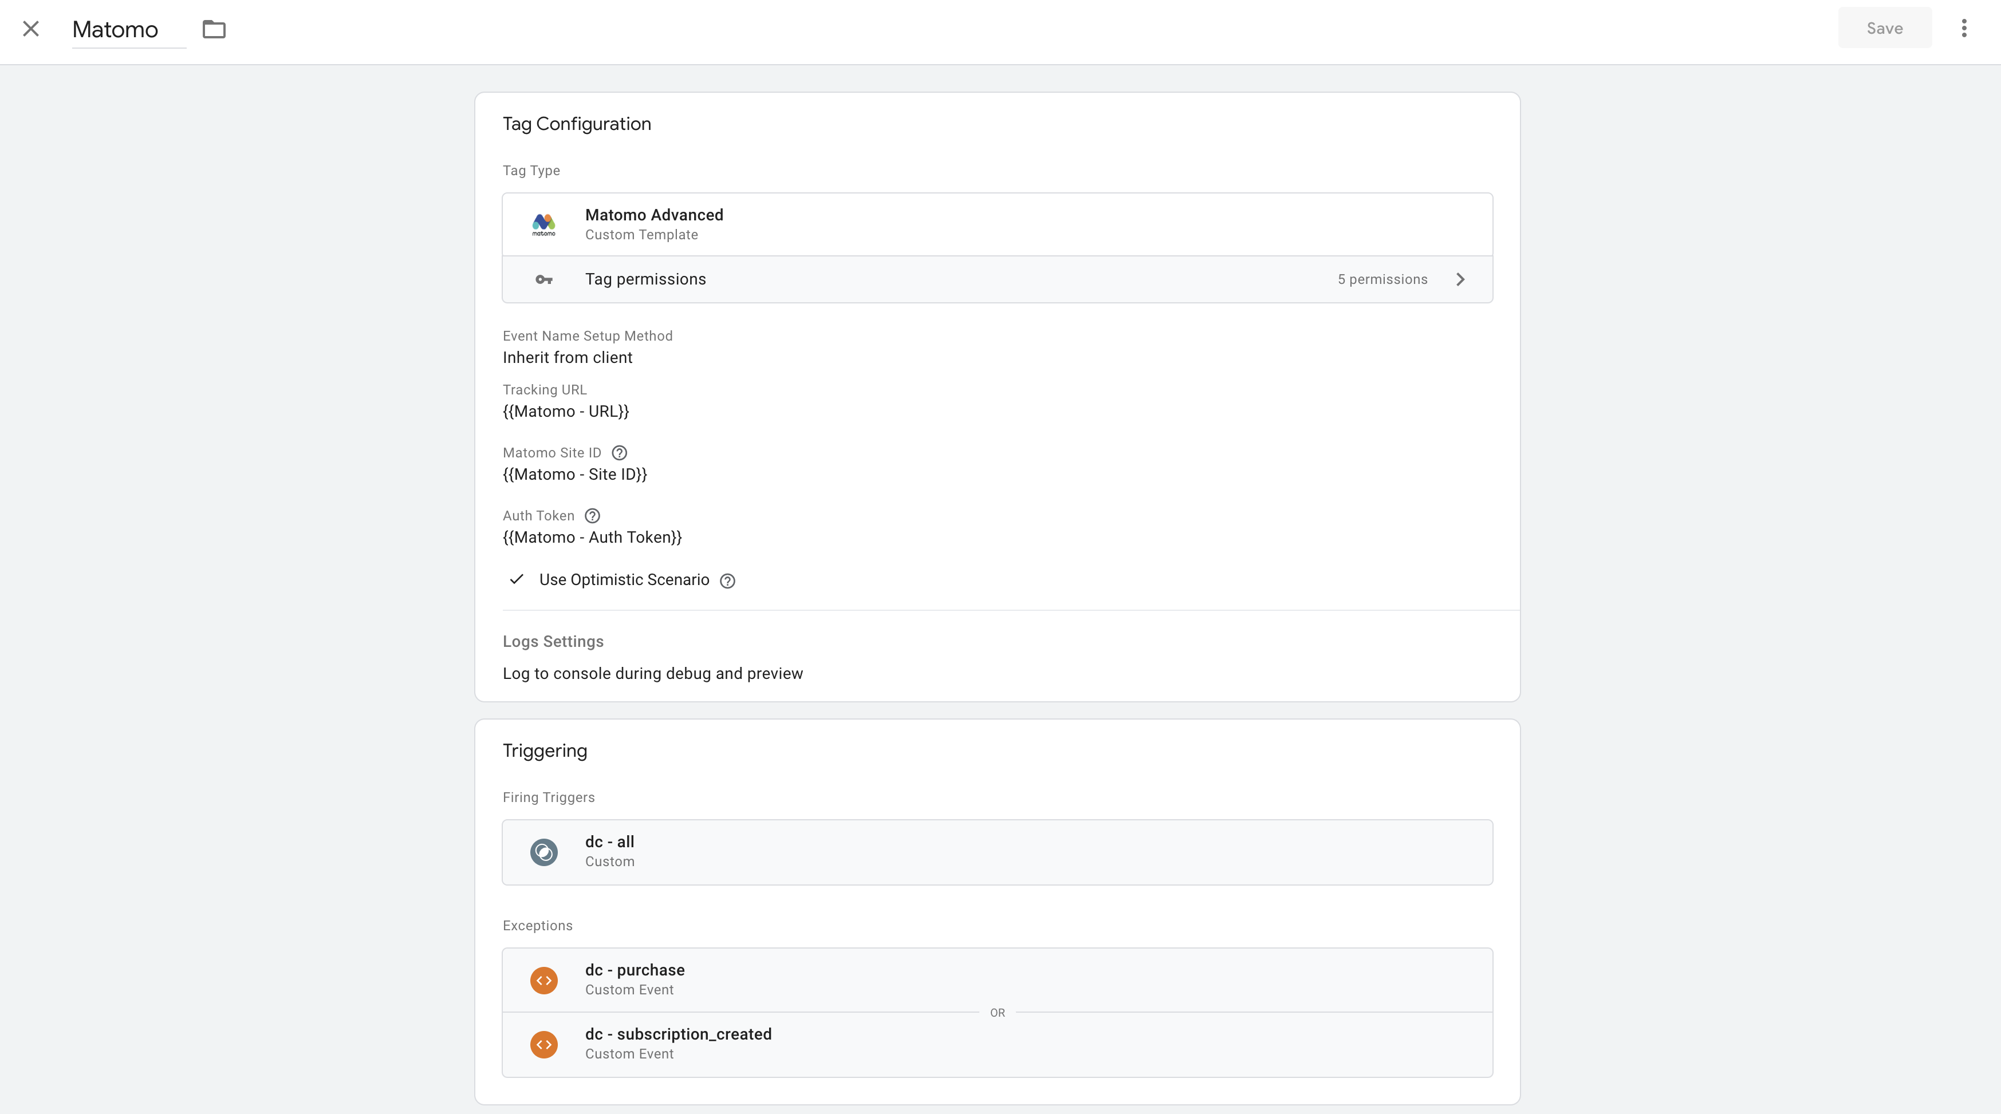Viewport: 2001px width, 1114px height.
Task: Click the Save button
Action: (1885, 28)
